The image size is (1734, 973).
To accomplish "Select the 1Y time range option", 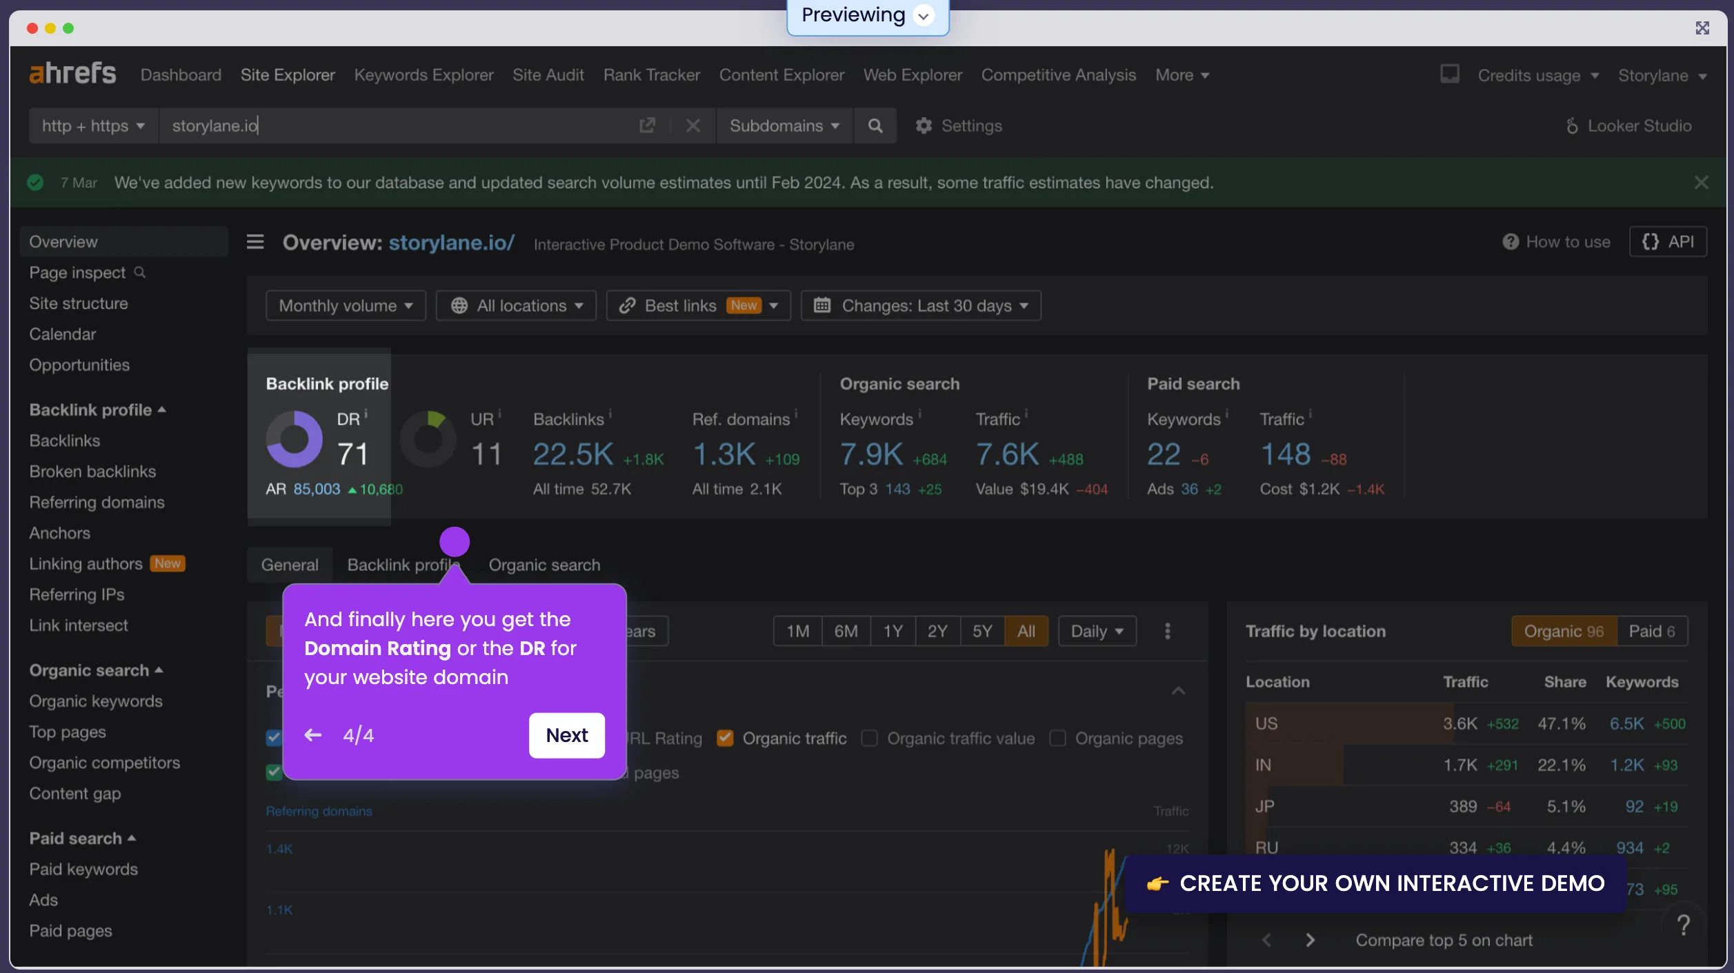I will tap(893, 631).
